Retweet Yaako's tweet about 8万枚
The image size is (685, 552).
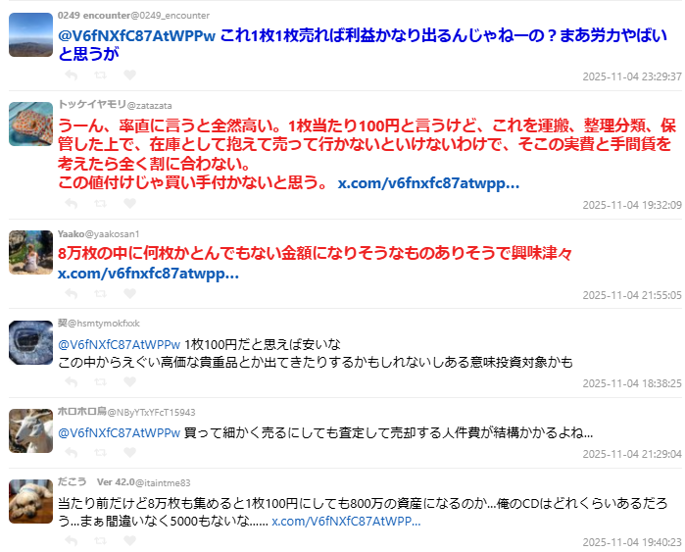click(x=101, y=294)
